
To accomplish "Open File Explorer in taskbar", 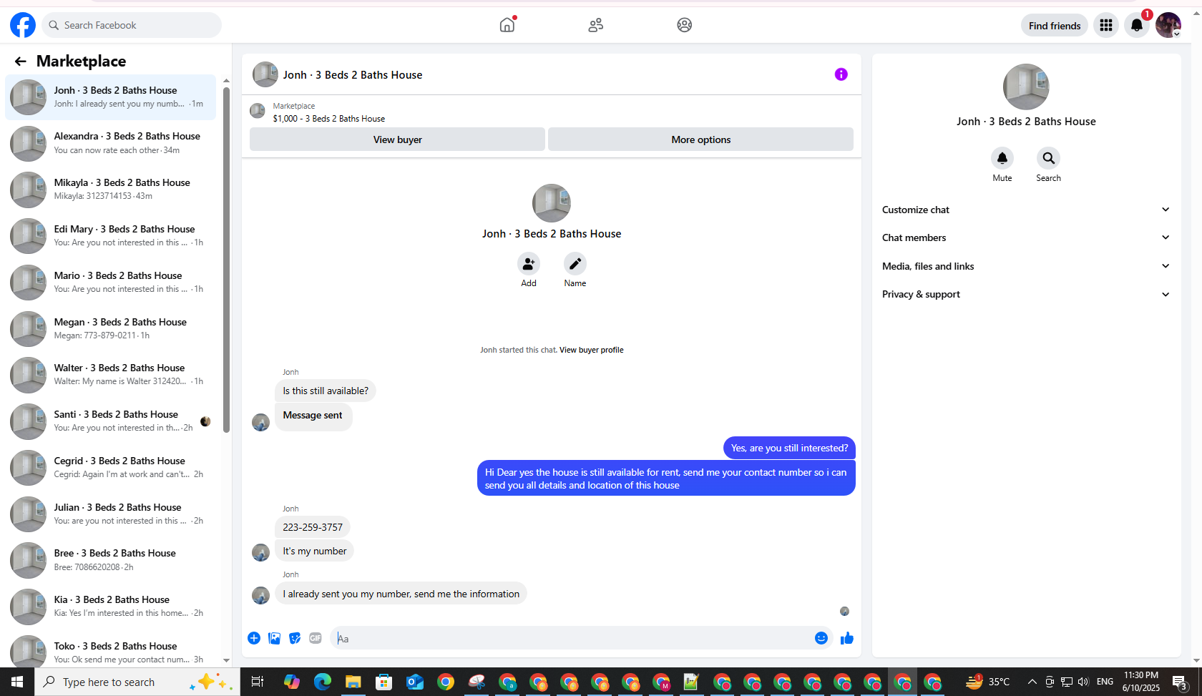I will point(353,682).
